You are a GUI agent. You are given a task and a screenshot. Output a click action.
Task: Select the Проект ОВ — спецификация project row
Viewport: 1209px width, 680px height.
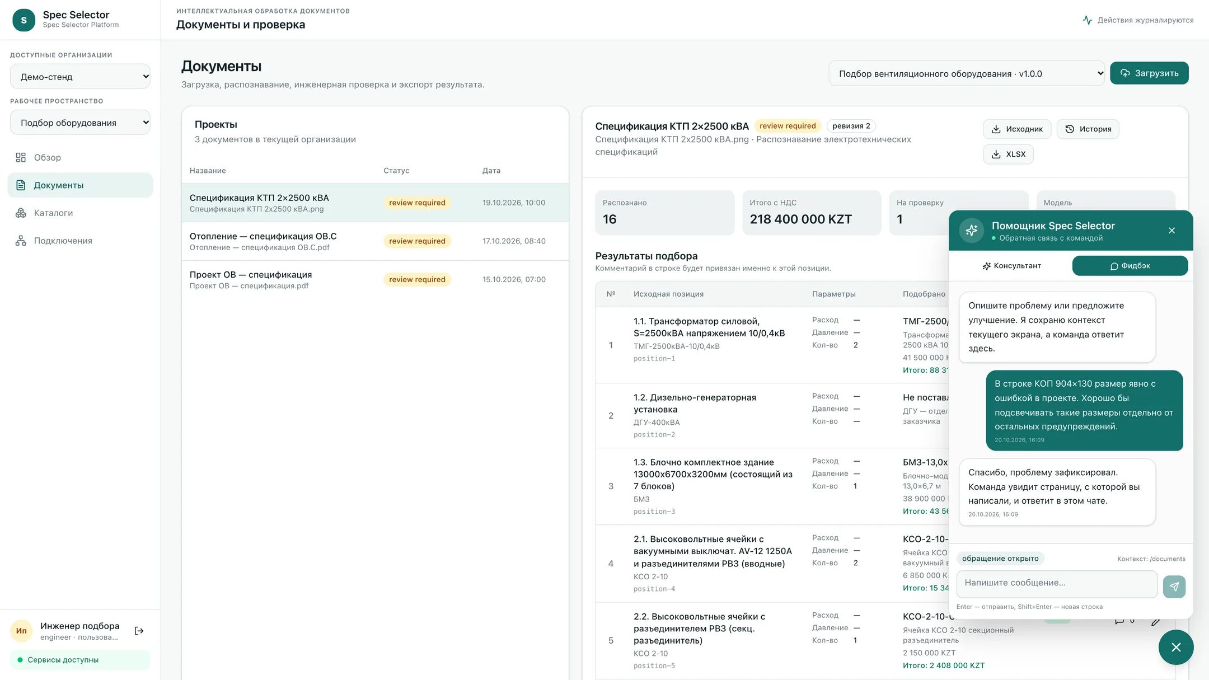pos(375,279)
